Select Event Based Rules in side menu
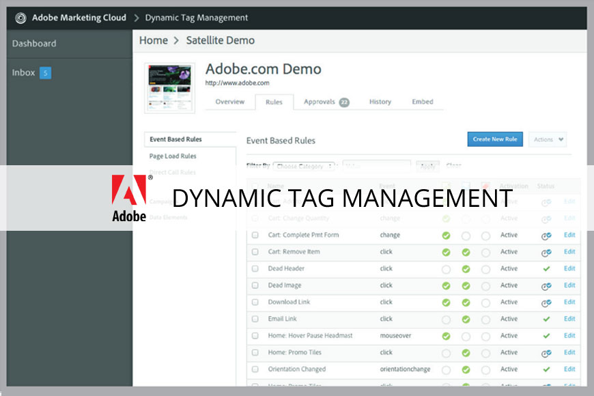Image resolution: width=594 pixels, height=396 pixels. click(x=190, y=139)
